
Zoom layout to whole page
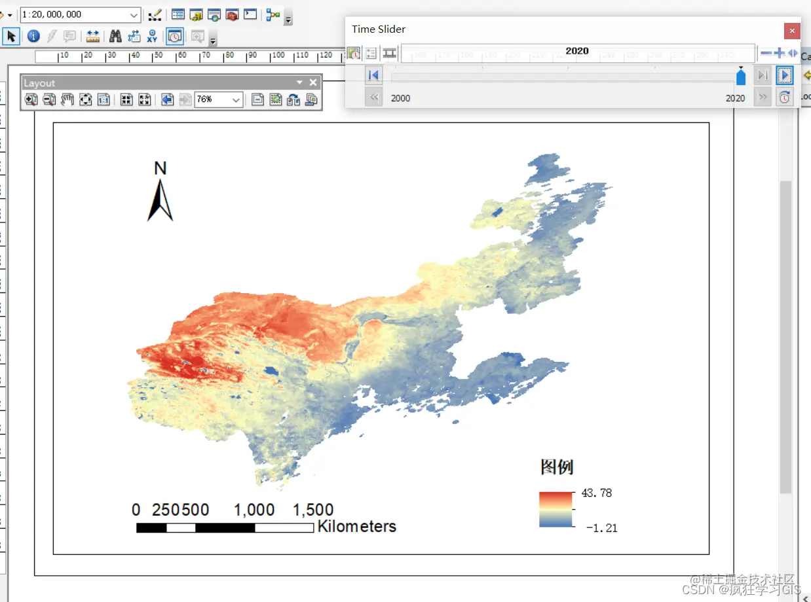coord(85,99)
